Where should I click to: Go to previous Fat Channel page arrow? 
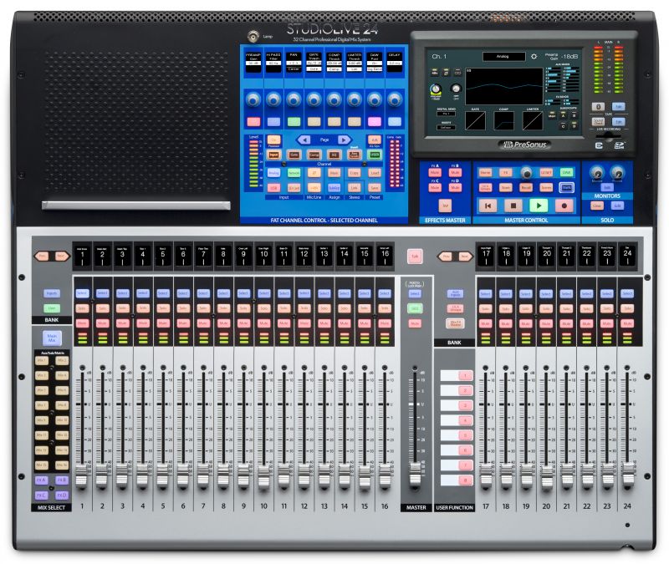coord(304,140)
